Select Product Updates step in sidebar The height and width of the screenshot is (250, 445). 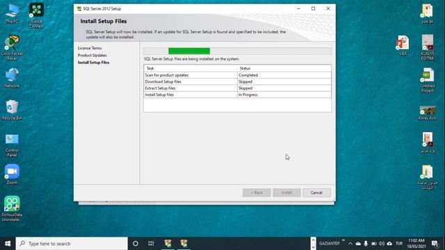[x=92, y=56]
